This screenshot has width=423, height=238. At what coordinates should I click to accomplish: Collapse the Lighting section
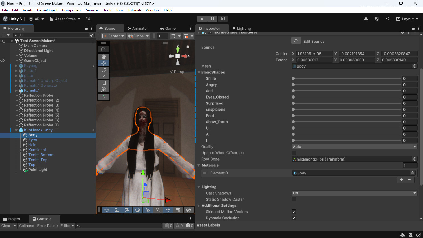199,187
